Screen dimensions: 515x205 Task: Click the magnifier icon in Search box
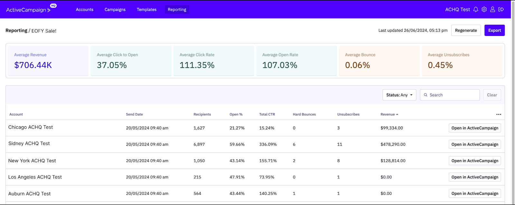[426, 95]
